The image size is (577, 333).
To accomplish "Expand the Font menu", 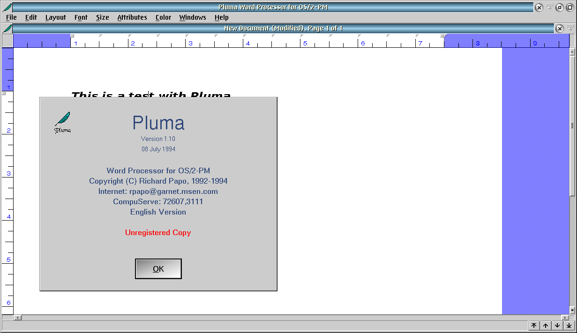I will pyautogui.click(x=81, y=17).
